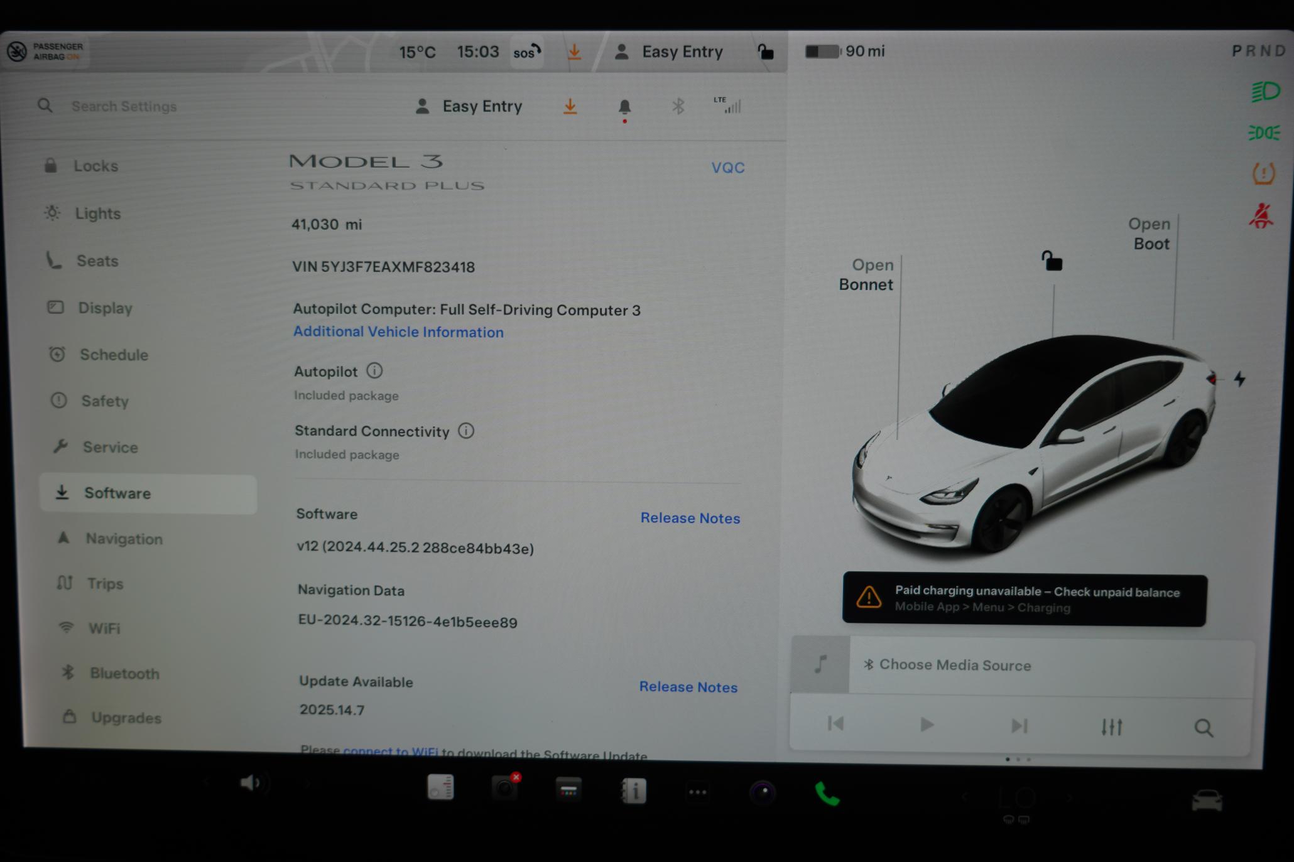
Task: Tap Open Boot on car view
Action: [x=1150, y=234]
